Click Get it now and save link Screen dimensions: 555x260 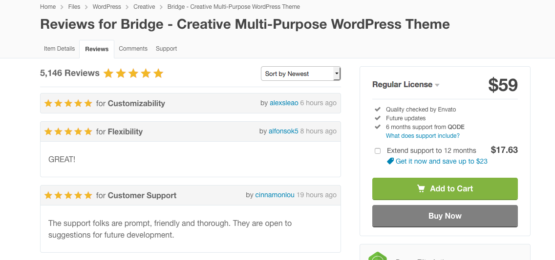[x=441, y=161]
